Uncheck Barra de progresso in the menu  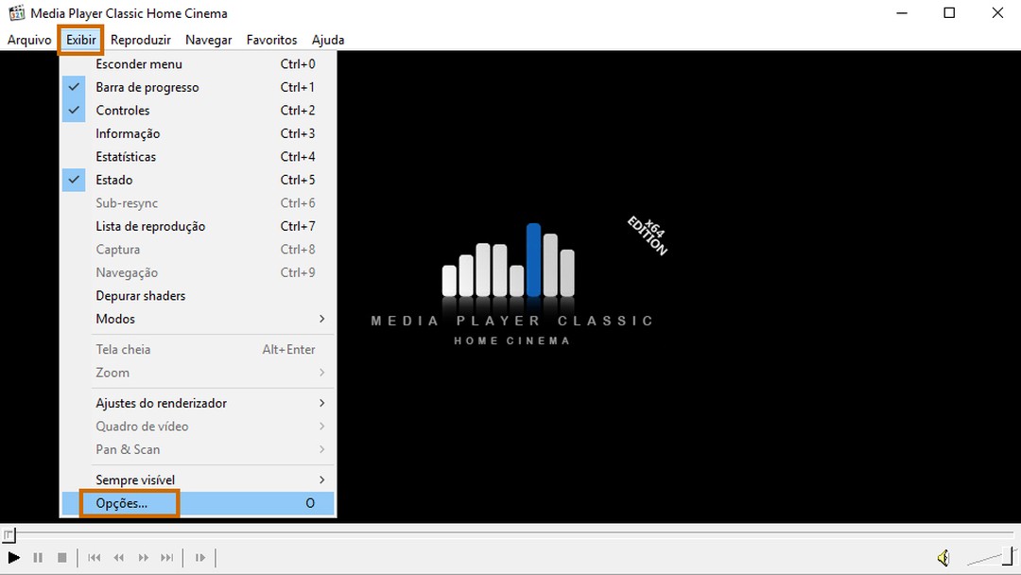[147, 87]
